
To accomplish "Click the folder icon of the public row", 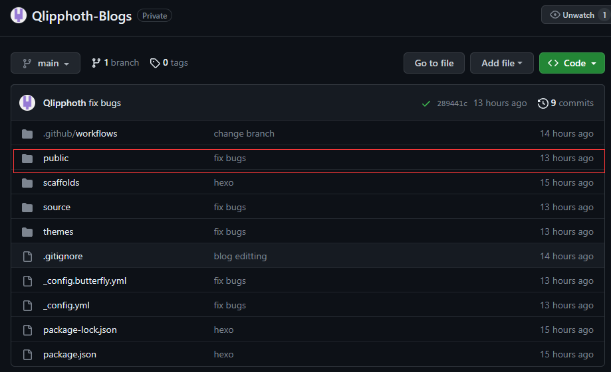I will (27, 158).
